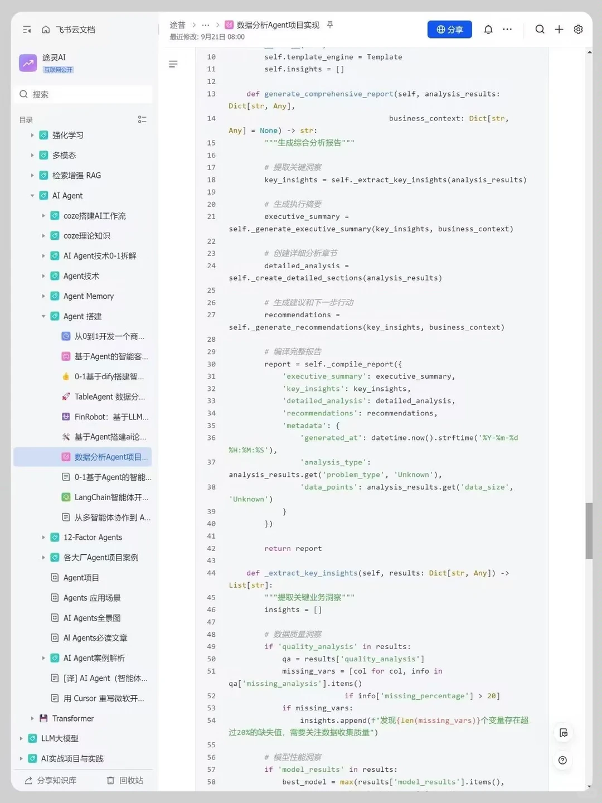Image resolution: width=602 pixels, height=803 pixels.
Task: Open the 飞书云文档 home icon
Action: point(46,30)
